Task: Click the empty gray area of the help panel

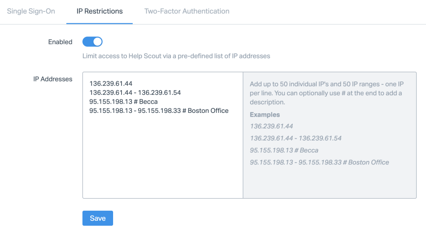Action: pos(330,182)
